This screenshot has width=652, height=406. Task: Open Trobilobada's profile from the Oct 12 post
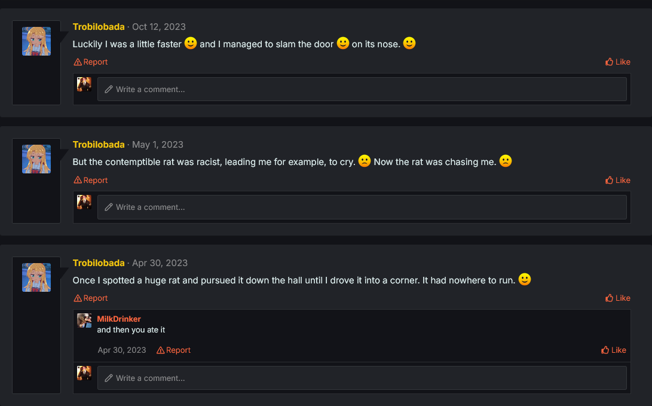(99, 27)
